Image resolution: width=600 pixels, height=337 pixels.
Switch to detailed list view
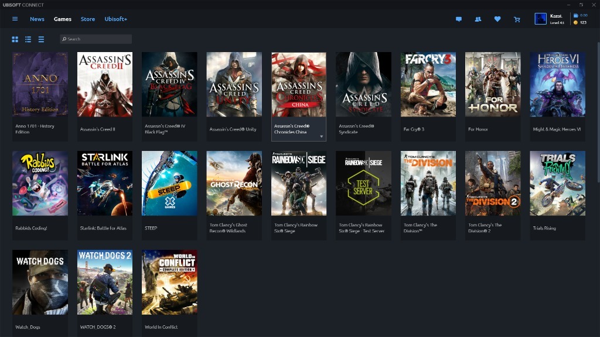point(28,39)
